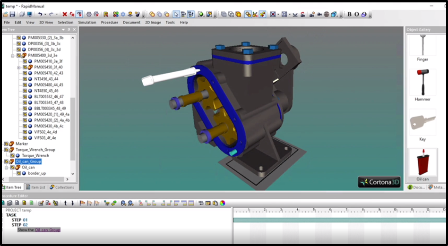Expand the PM005450_3f_40 tree node
The width and height of the screenshot is (448, 246).
(19, 68)
